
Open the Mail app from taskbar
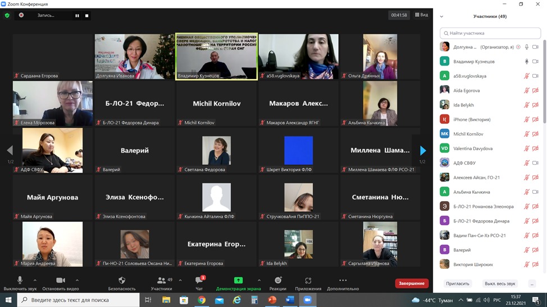pyautogui.click(x=220, y=300)
